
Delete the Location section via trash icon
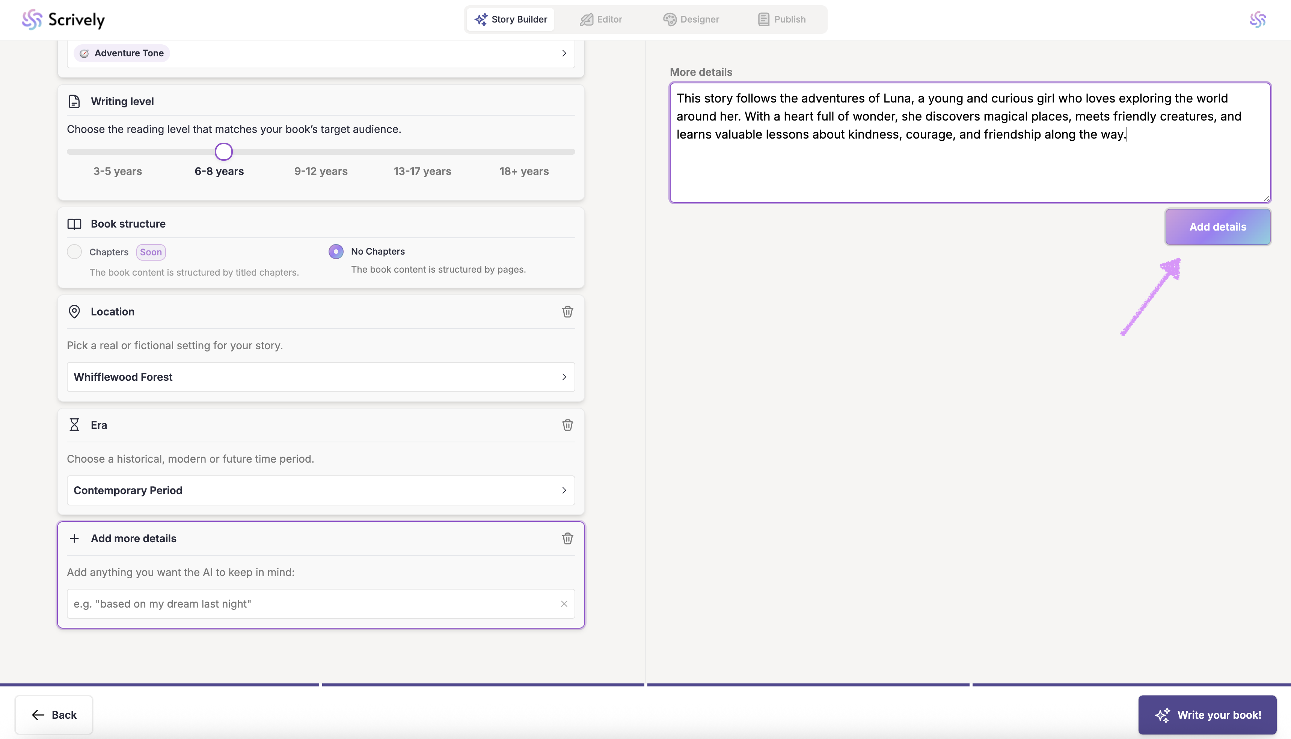pyautogui.click(x=567, y=312)
